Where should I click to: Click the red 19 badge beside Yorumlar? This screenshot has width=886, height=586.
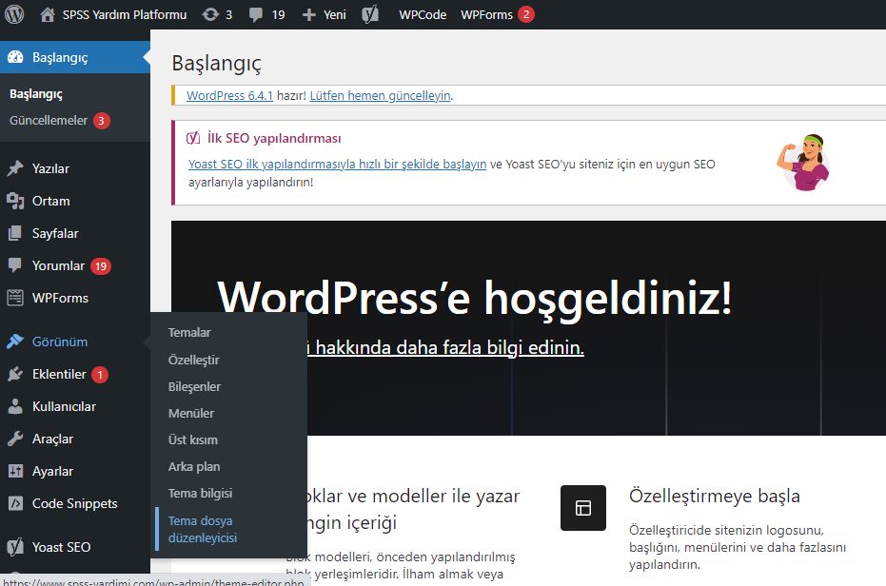click(x=101, y=266)
